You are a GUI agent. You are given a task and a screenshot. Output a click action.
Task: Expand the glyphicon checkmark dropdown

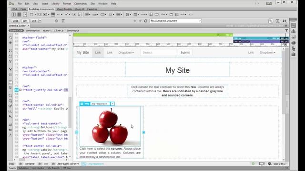[x=70, y=15]
